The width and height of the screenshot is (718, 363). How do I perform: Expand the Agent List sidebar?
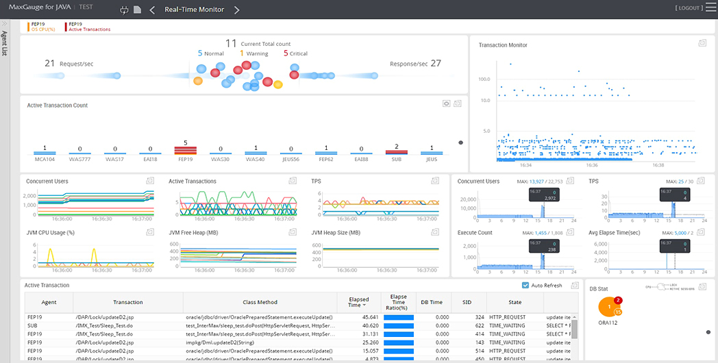point(4,23)
